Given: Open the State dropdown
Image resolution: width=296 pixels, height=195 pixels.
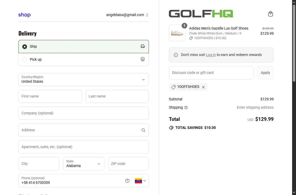Looking at the screenshot, I should point(84,164).
